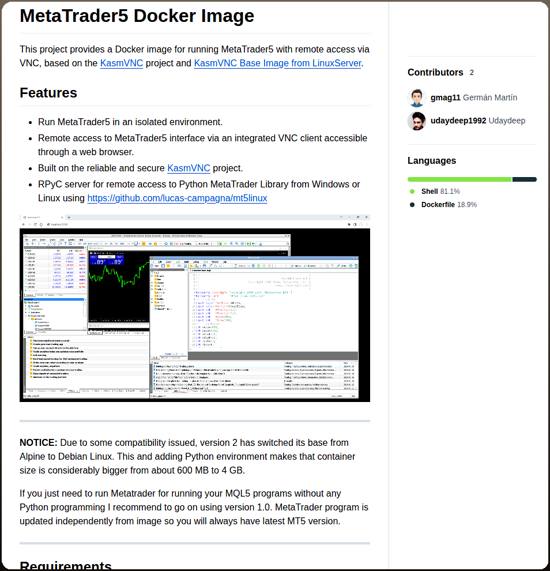Open KasmVNC Base Image from LinuxServer link
550x571 pixels.
(x=277, y=63)
